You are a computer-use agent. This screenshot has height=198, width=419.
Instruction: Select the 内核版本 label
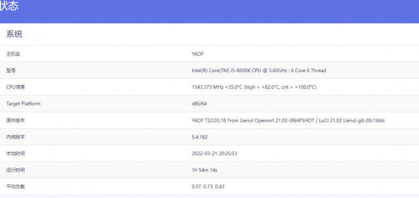click(16, 137)
